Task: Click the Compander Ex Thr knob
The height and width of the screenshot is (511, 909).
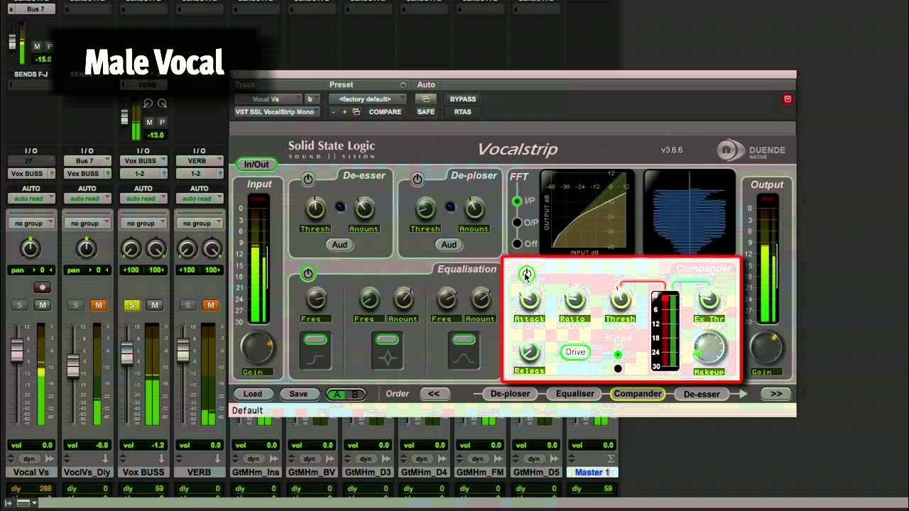Action: click(x=708, y=300)
